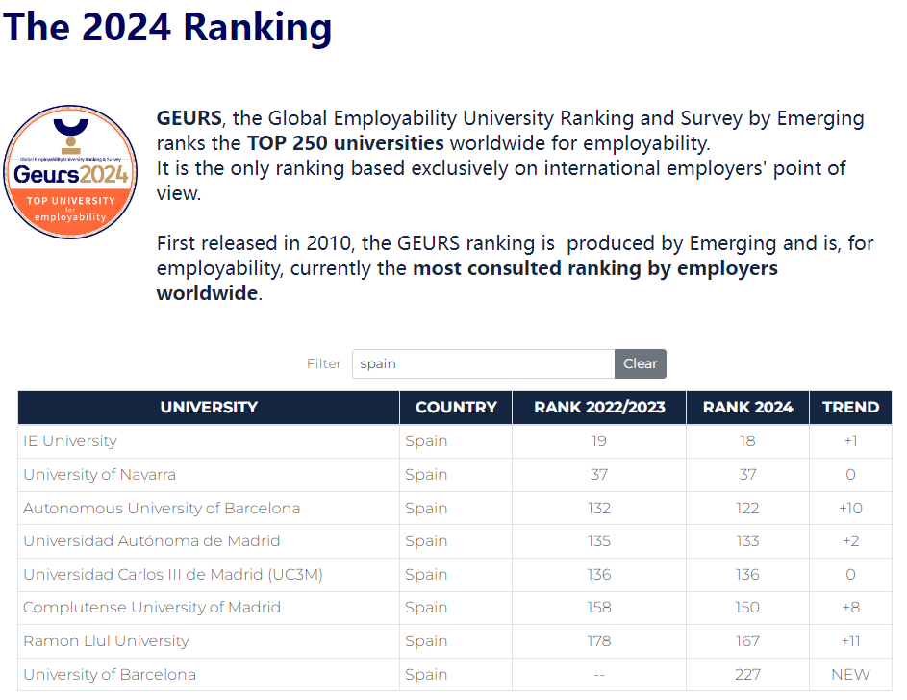907x700 pixels.
Task: Sort table by Country column header
Action: [456, 408]
